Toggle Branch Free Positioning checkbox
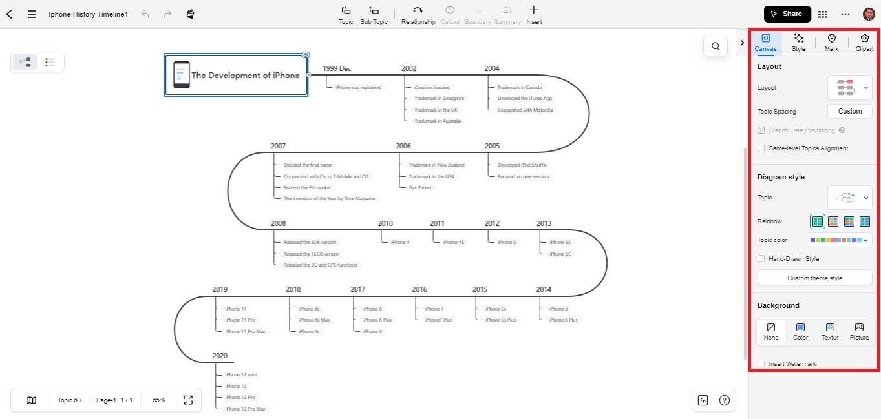 click(761, 130)
